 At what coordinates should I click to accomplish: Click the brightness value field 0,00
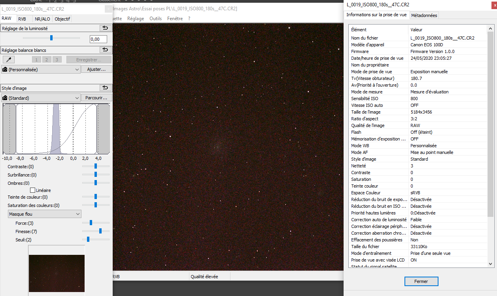(98, 39)
